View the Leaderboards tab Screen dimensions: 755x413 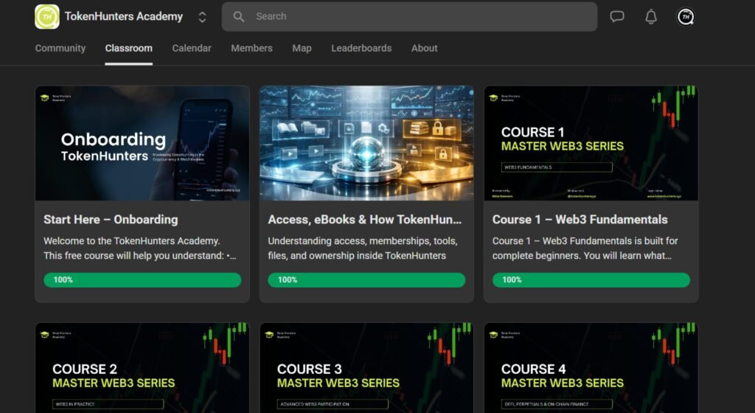coord(361,48)
